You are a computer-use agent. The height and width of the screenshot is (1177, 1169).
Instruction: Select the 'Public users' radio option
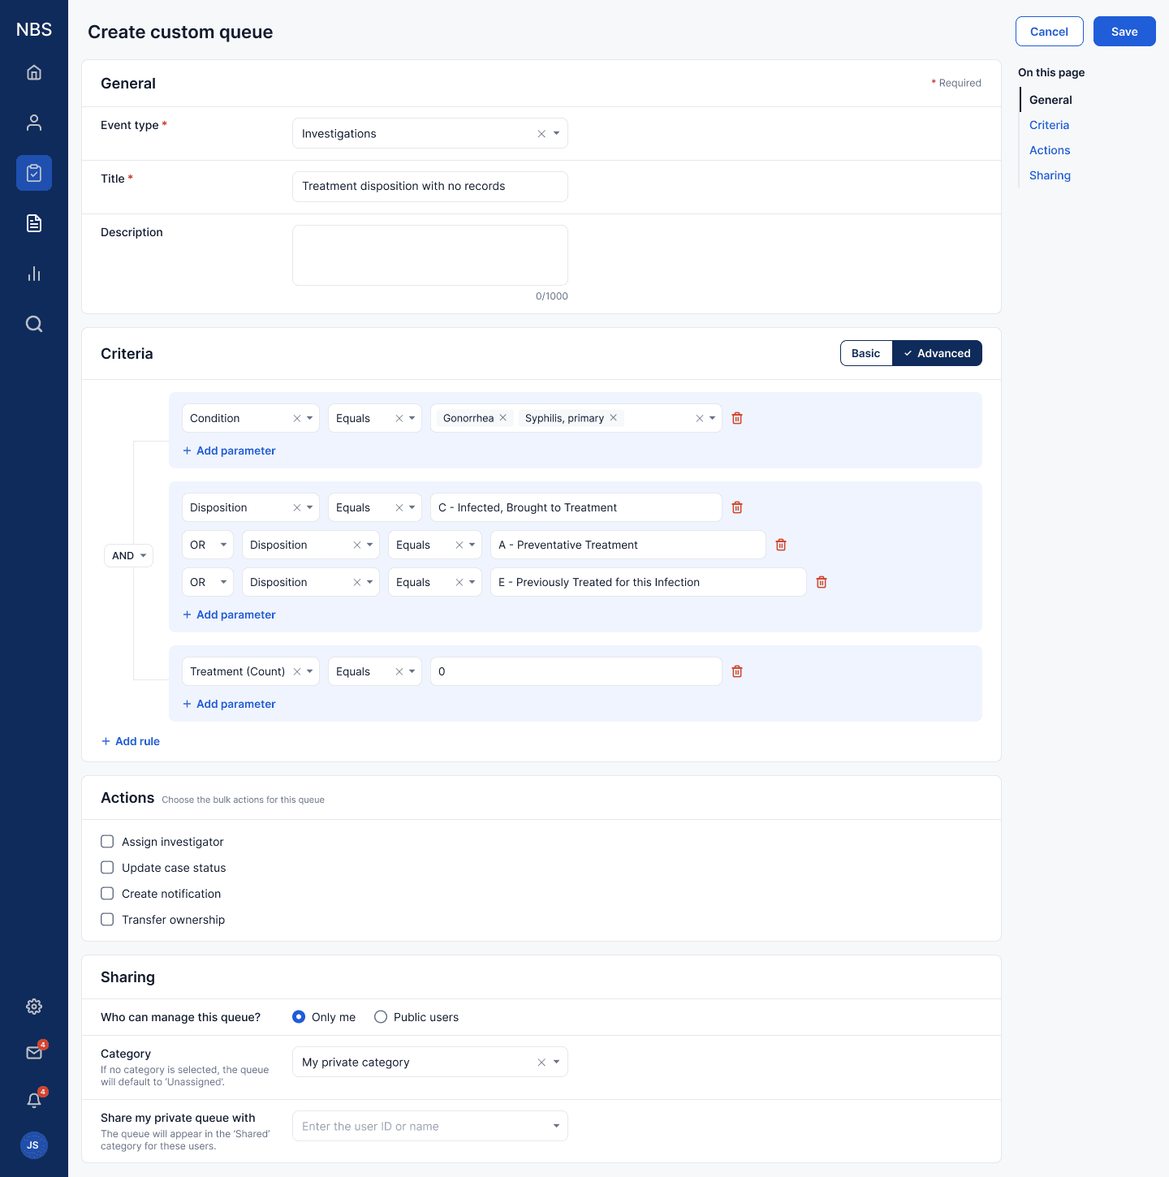(x=381, y=1017)
